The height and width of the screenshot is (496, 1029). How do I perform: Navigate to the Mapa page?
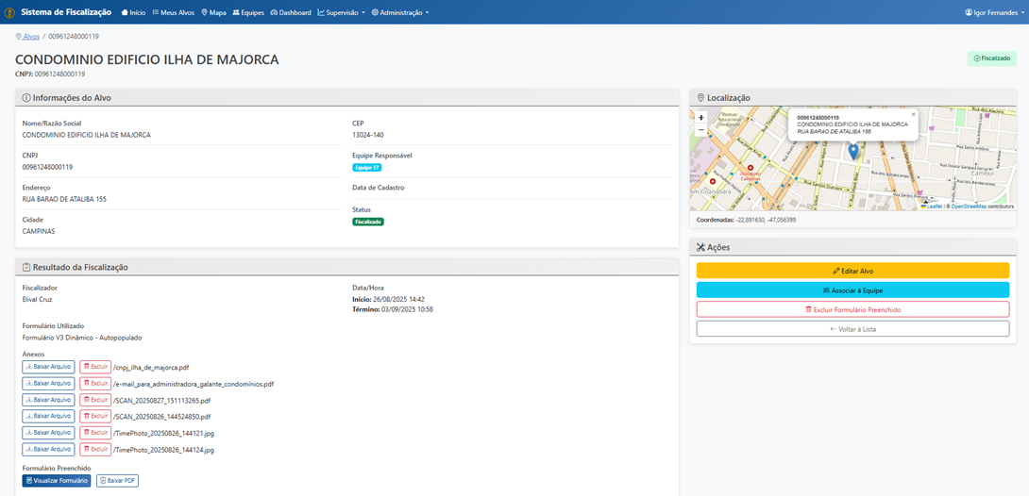pos(214,12)
